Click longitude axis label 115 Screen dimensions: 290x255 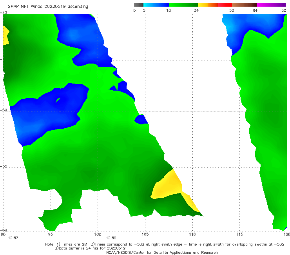coord(240,234)
